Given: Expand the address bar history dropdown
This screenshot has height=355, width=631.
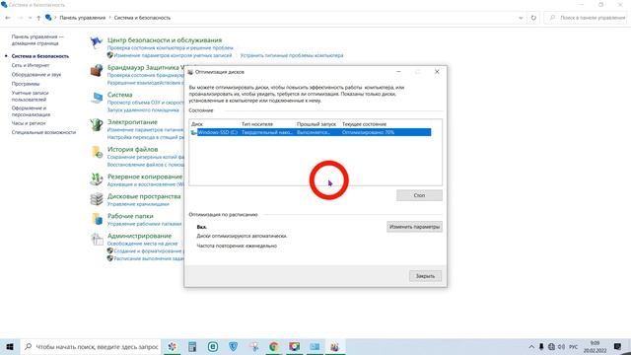Looking at the screenshot, I should coord(521,18).
